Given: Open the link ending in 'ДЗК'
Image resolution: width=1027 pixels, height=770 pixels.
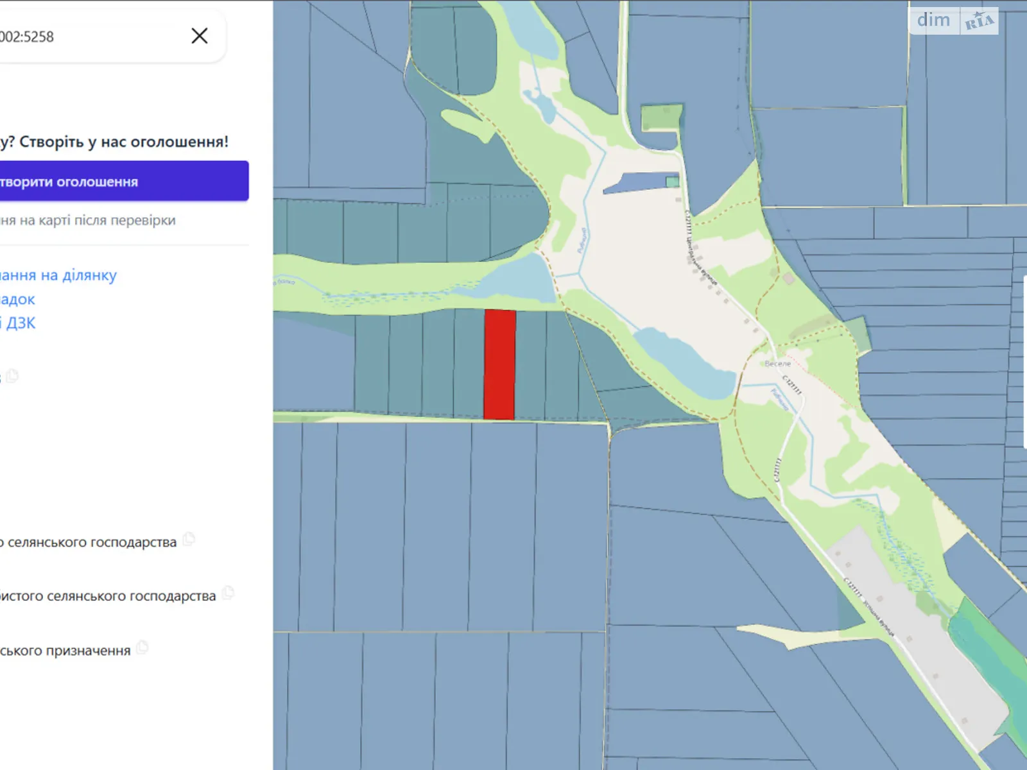Looking at the screenshot, I should point(19,323).
